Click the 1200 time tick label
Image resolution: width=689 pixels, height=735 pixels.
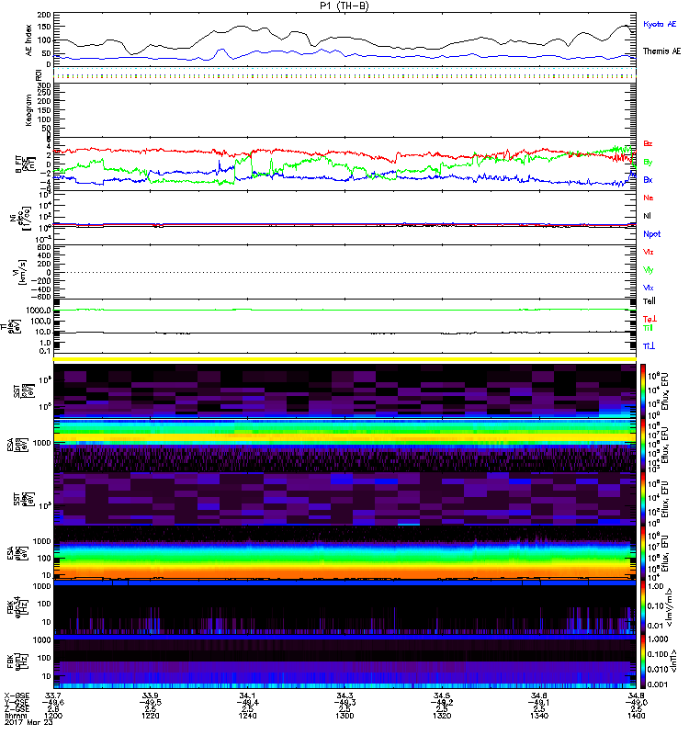[x=53, y=716]
